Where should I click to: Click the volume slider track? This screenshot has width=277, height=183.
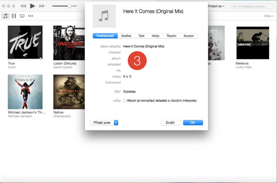click(64, 6)
